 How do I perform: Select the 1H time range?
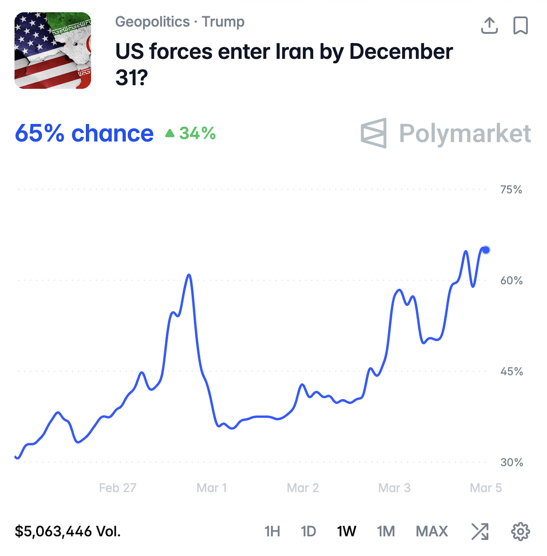272,531
